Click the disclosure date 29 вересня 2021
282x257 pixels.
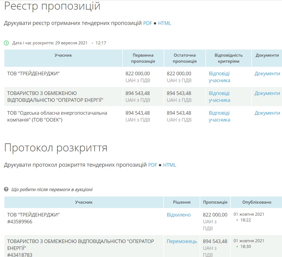[71, 43]
